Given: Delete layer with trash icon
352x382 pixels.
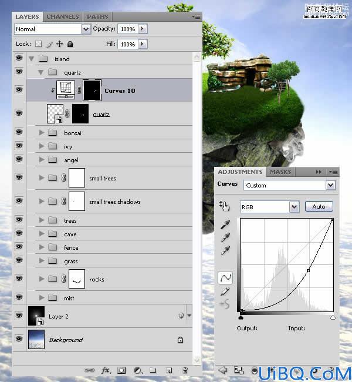Looking at the screenshot, I should tap(185, 370).
